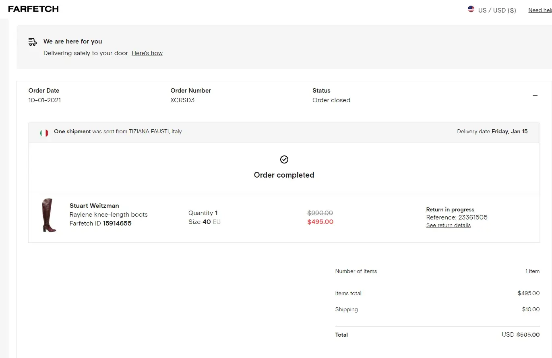This screenshot has width=552, height=358.
Task: Click Raylene knee-length boots product name
Action: 108,215
